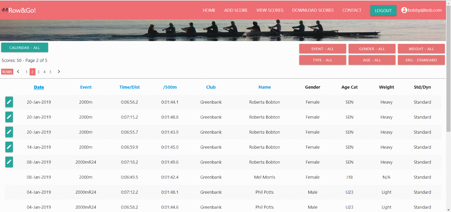The height and width of the screenshot is (212, 451).
Task: Click the page vertical scrollbar thumb
Action: coord(448,69)
